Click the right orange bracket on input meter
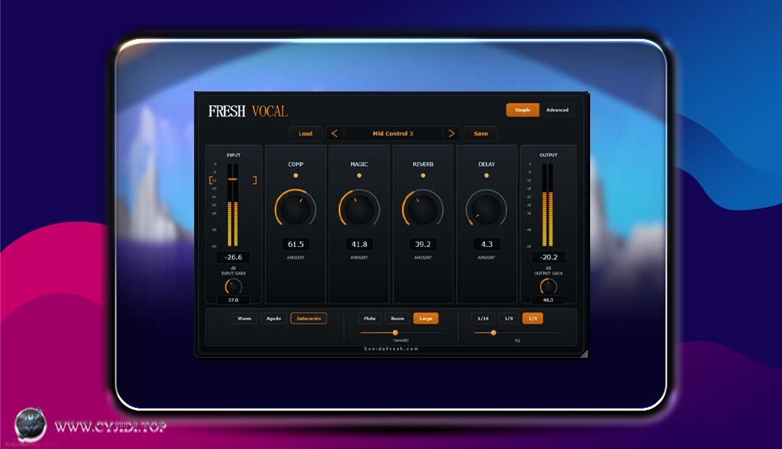782x449 pixels. [x=255, y=180]
